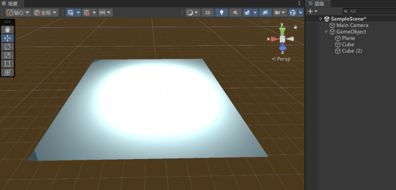
Task: Toggle scene audio mute
Action: pos(235,13)
